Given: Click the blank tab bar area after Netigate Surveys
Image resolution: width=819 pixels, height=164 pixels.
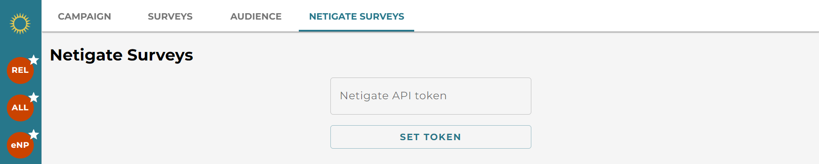Looking at the screenshot, I should [616, 16].
